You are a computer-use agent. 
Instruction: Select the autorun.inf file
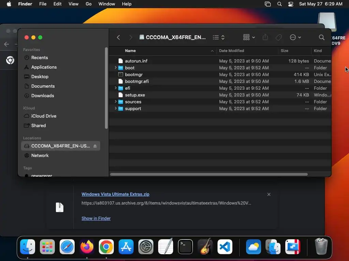point(136,61)
